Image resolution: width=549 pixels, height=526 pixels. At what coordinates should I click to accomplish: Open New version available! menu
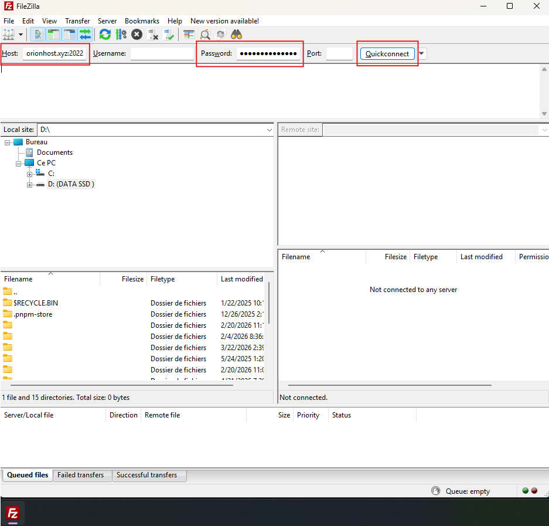(225, 21)
